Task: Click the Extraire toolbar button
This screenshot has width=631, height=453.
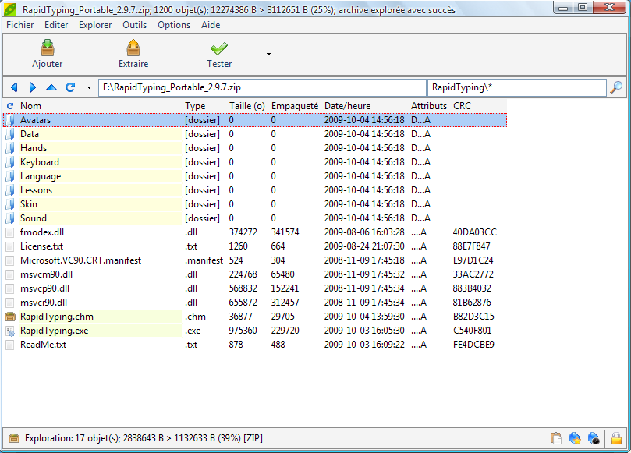Action: (133, 54)
